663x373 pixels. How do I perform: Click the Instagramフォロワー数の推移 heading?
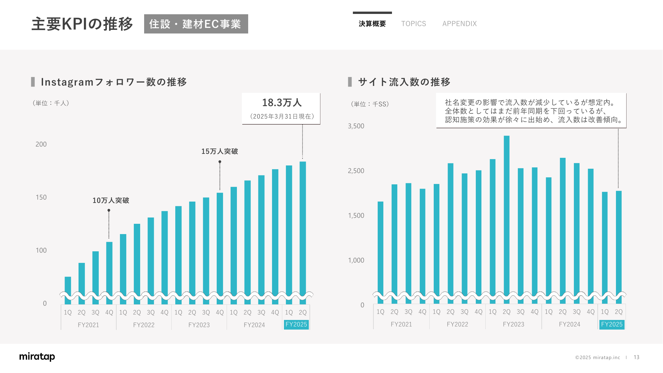pos(114,82)
